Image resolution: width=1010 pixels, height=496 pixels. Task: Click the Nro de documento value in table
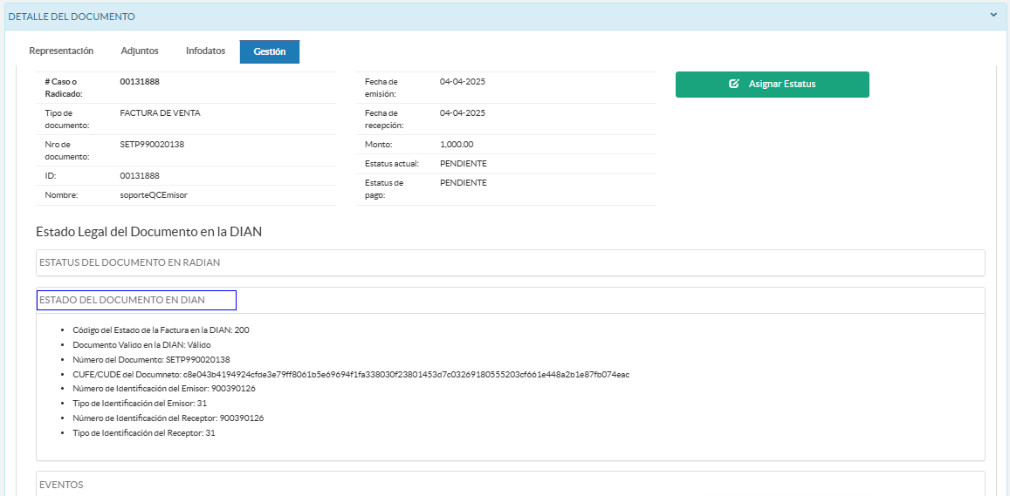click(152, 145)
